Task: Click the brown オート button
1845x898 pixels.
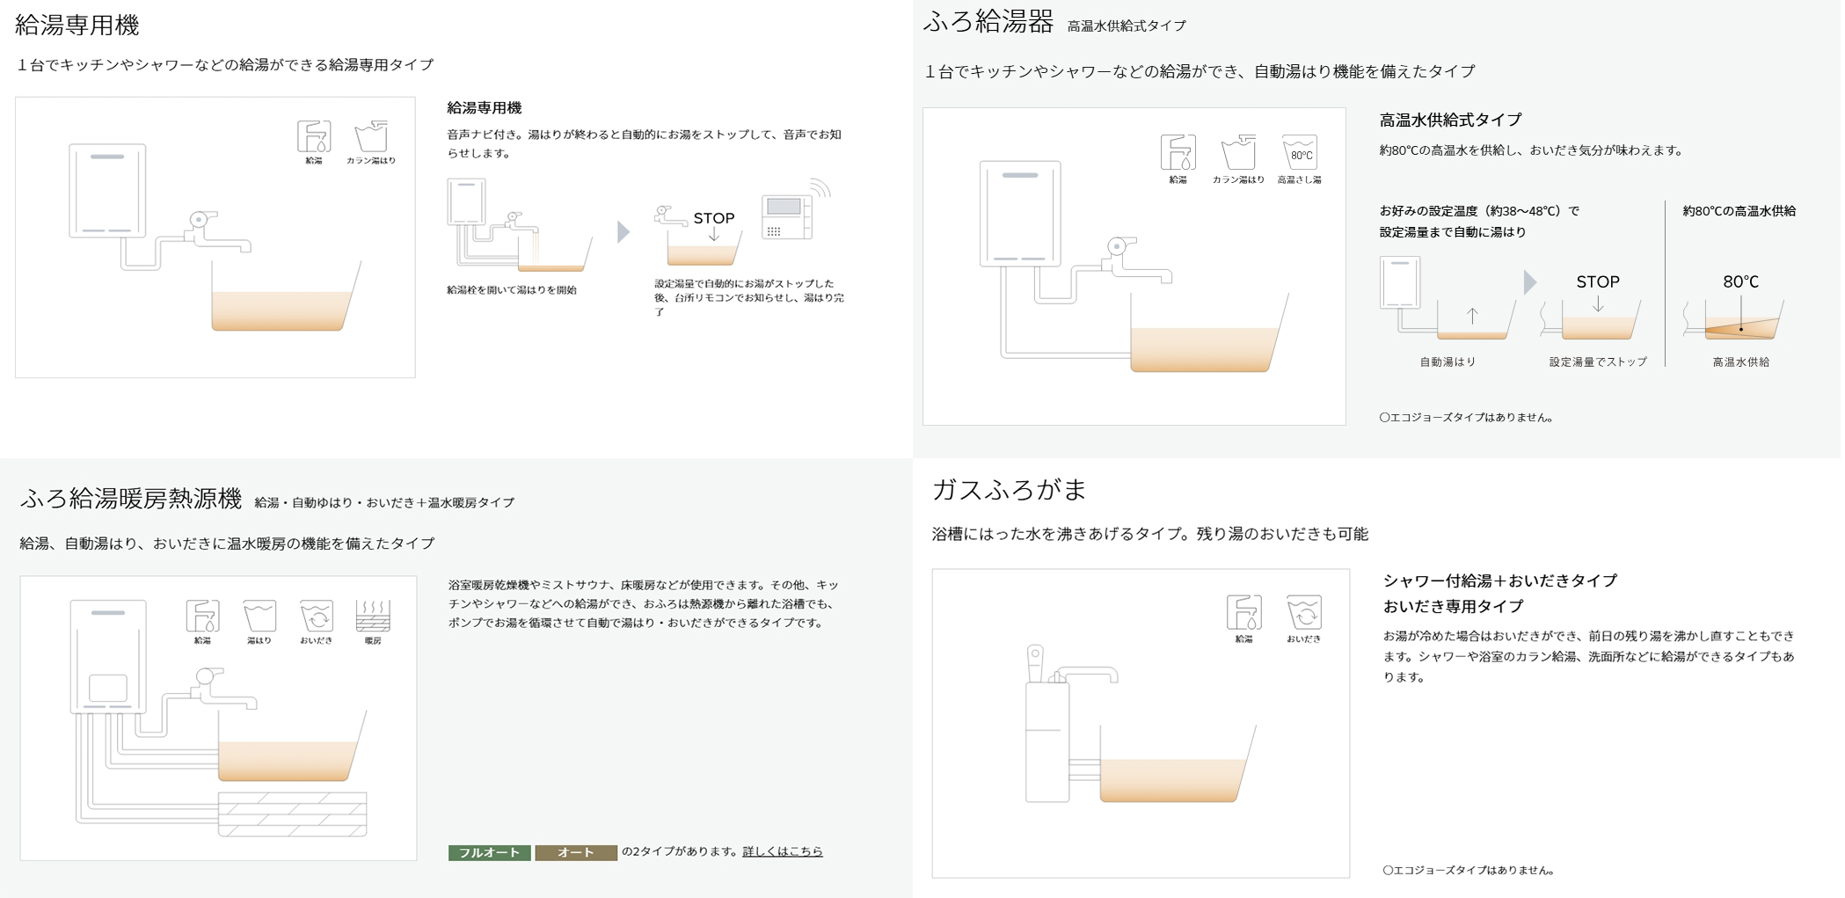Action: (x=575, y=852)
